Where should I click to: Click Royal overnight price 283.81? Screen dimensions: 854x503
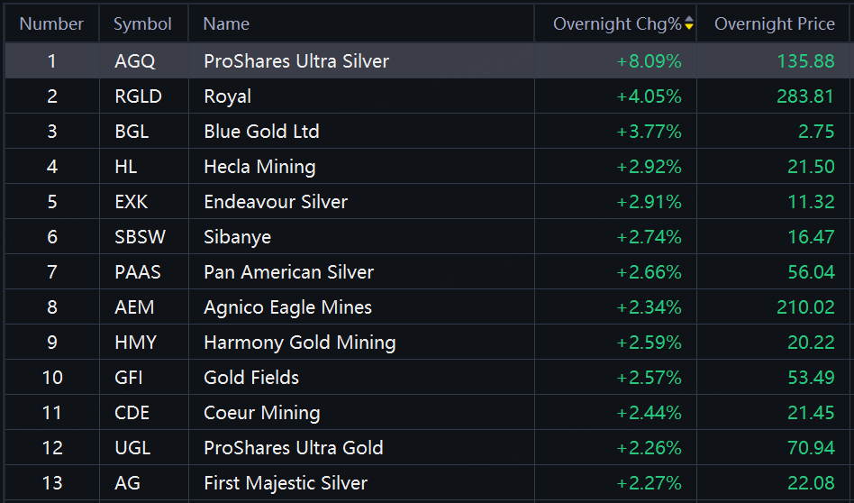coord(805,96)
